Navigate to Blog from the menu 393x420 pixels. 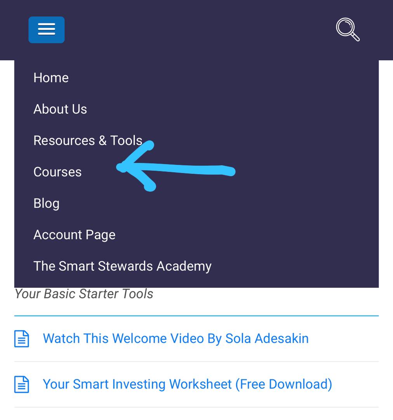pyautogui.click(x=47, y=203)
